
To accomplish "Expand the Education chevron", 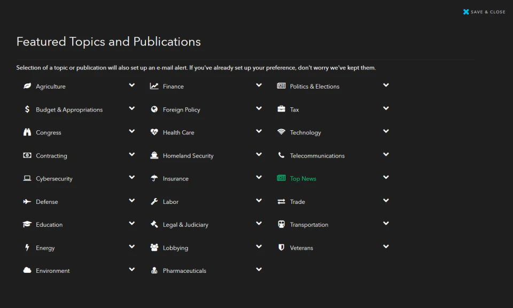I will 132,223.
